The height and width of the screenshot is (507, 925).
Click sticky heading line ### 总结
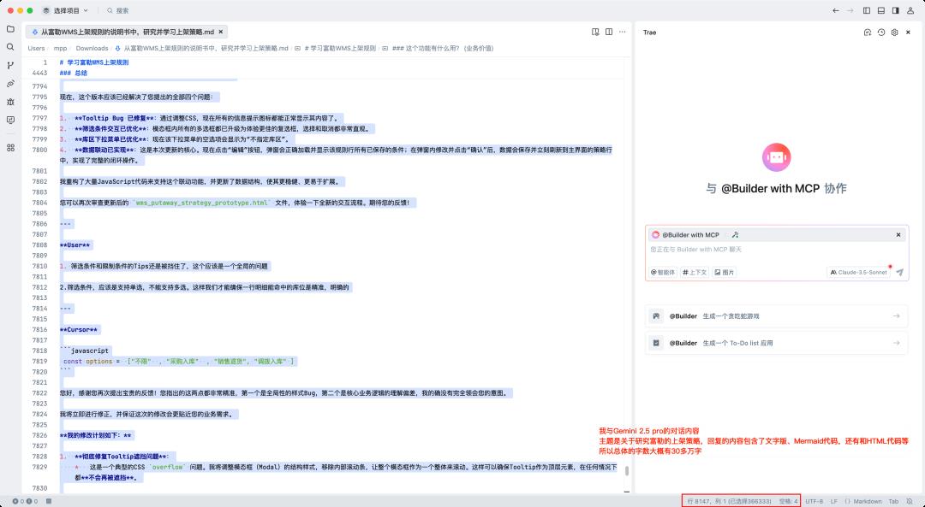click(73, 73)
